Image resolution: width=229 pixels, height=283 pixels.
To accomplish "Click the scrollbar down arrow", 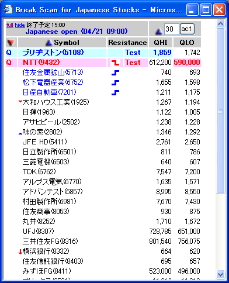I will [220, 275].
